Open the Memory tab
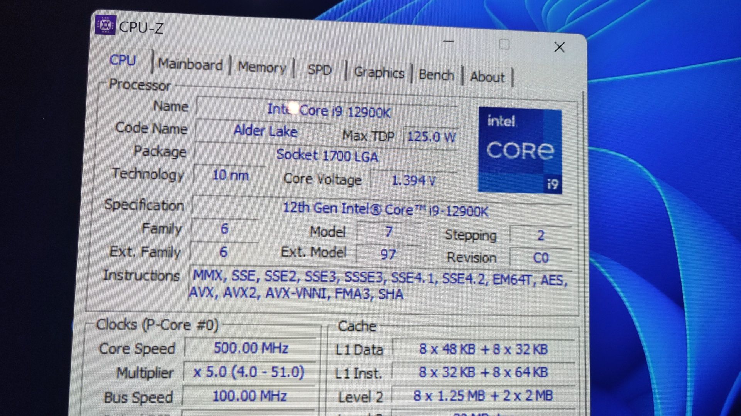The width and height of the screenshot is (741, 416). 262,67
